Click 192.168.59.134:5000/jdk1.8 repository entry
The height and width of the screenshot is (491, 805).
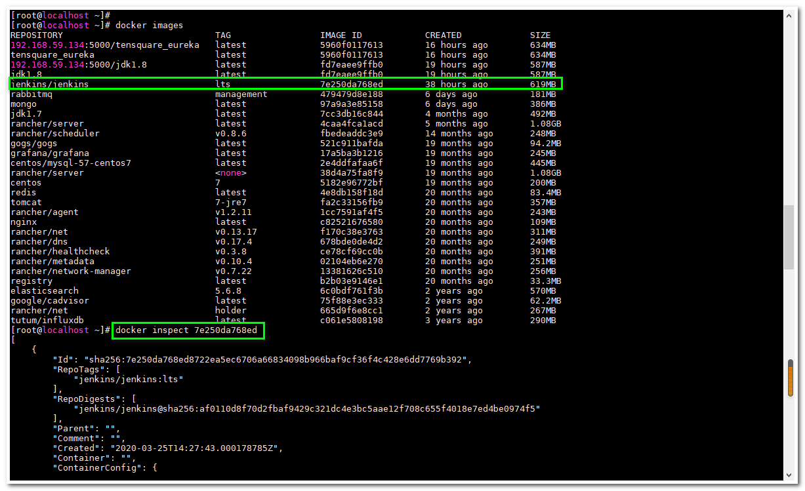(x=79, y=64)
